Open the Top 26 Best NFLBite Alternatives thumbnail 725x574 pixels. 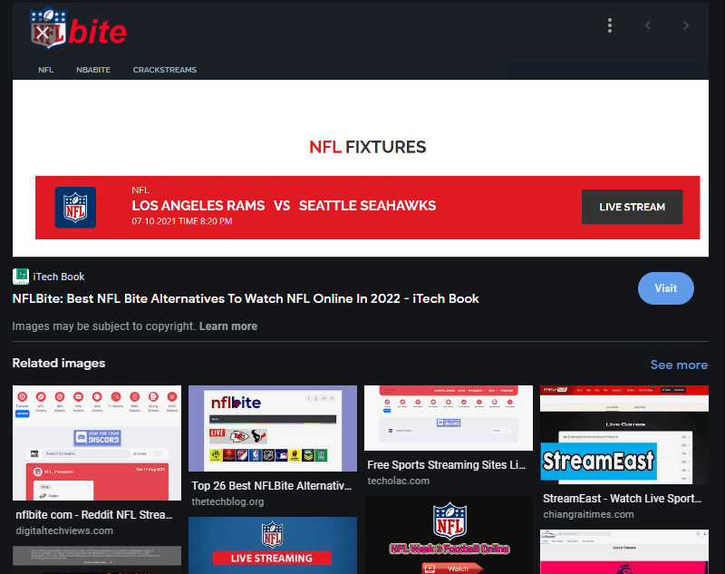pos(273,428)
